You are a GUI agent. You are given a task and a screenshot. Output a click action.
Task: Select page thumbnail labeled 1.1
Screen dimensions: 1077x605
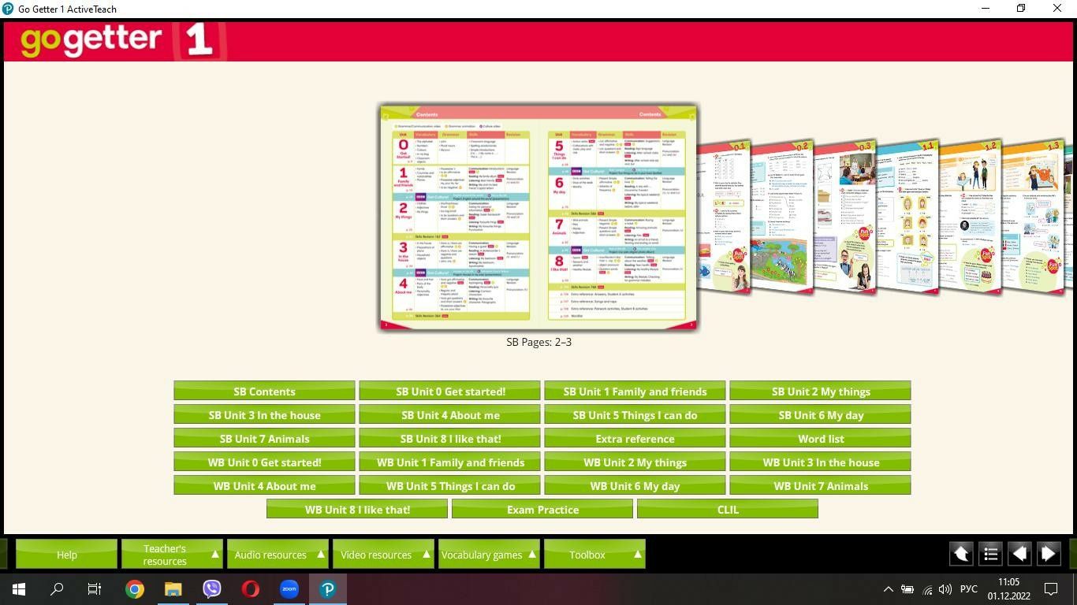click(907, 217)
